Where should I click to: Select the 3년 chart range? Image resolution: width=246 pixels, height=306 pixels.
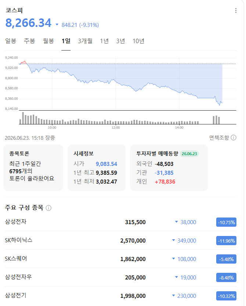121,41
